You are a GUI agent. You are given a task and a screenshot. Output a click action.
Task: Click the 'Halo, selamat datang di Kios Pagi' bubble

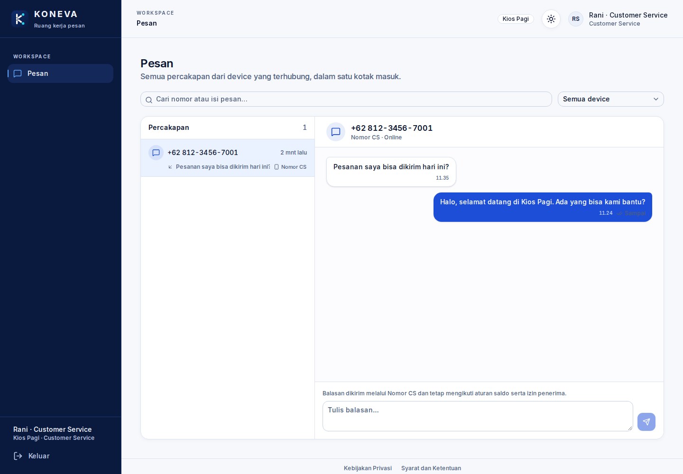[543, 207]
